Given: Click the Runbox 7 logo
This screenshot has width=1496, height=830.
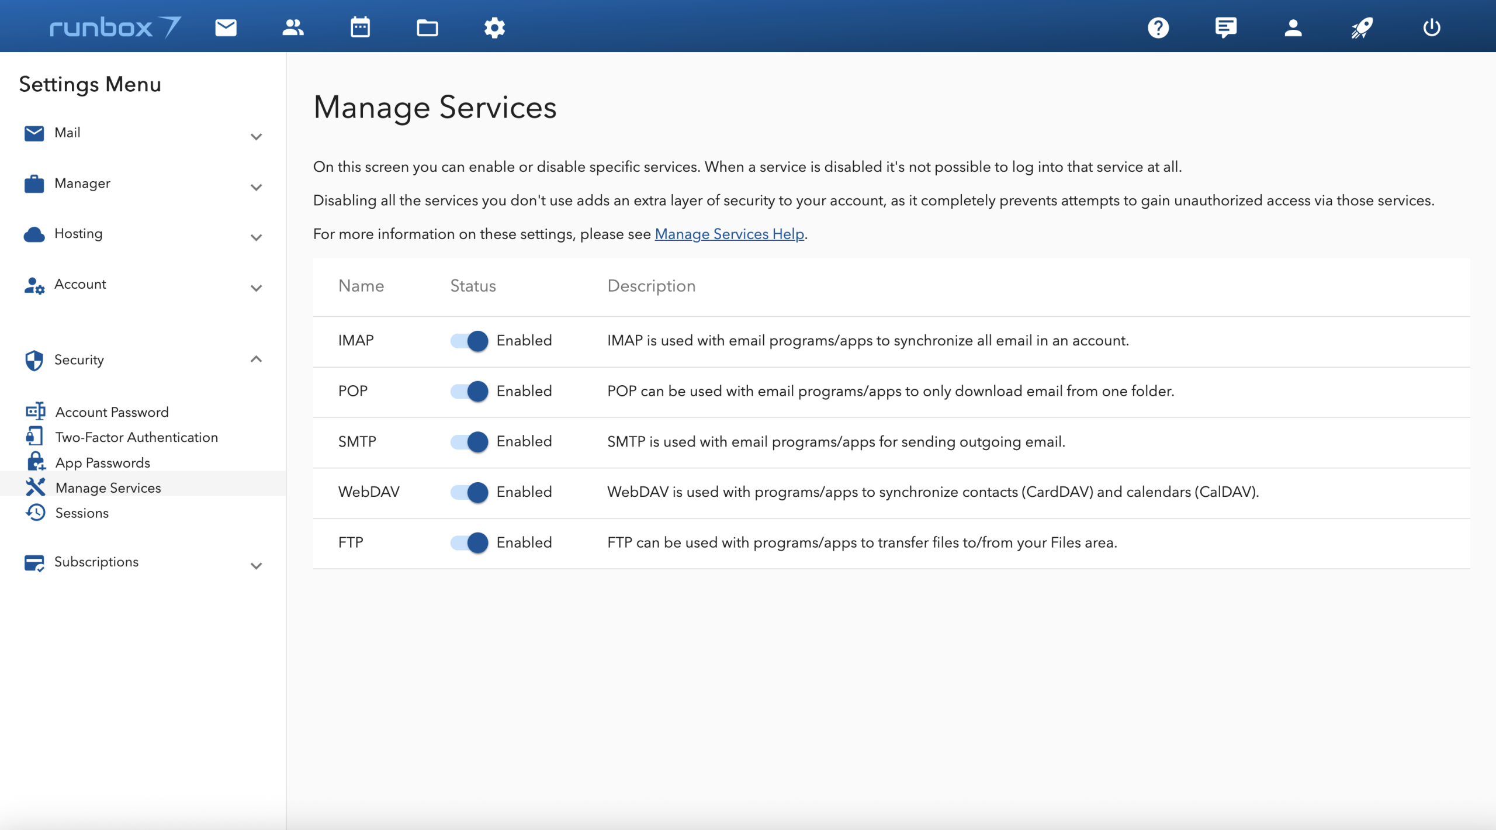Looking at the screenshot, I should pyautogui.click(x=115, y=27).
